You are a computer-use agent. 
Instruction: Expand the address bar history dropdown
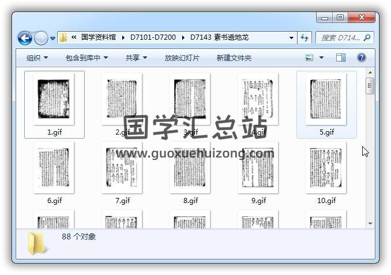point(291,37)
